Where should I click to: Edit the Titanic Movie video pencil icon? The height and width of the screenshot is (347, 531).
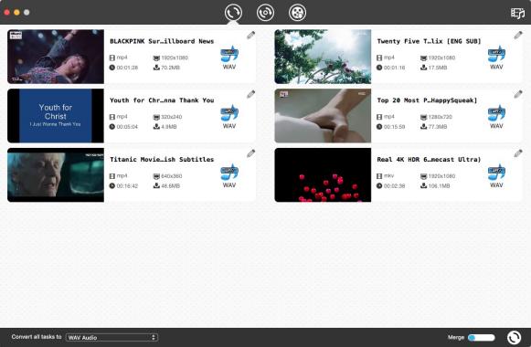point(251,153)
